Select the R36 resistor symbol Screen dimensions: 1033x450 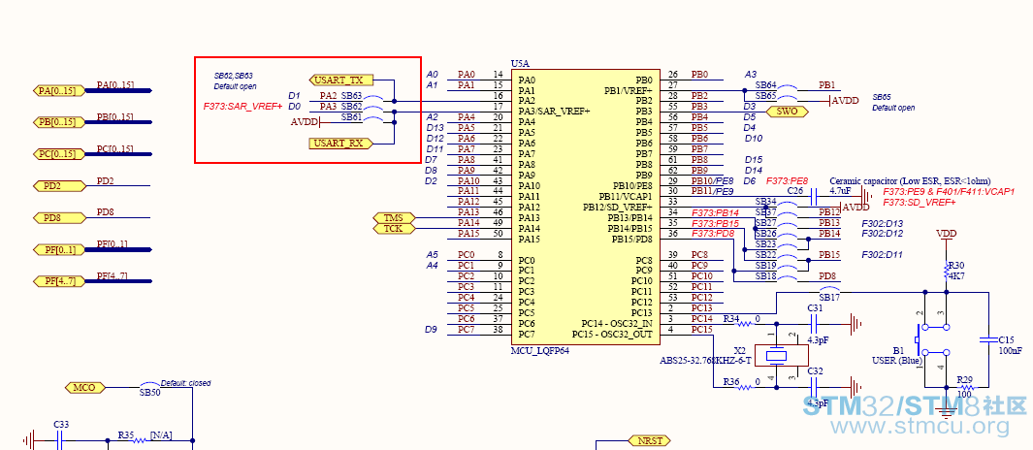coord(745,387)
